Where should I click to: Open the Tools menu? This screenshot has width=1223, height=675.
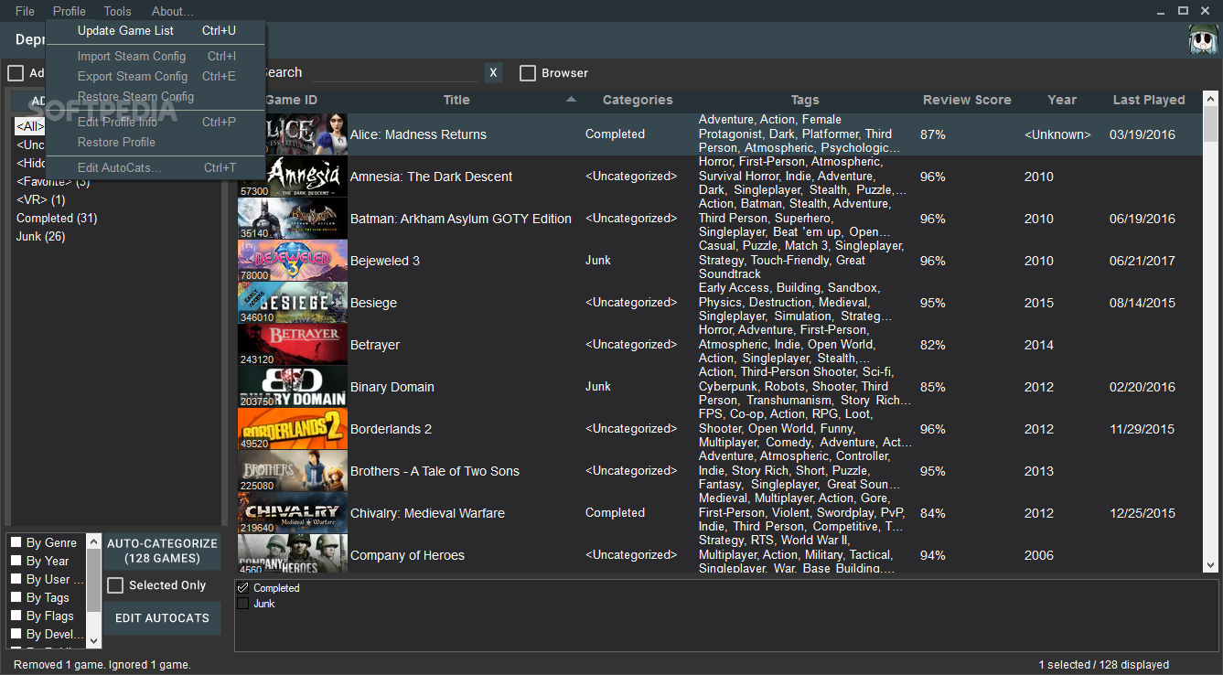click(117, 11)
